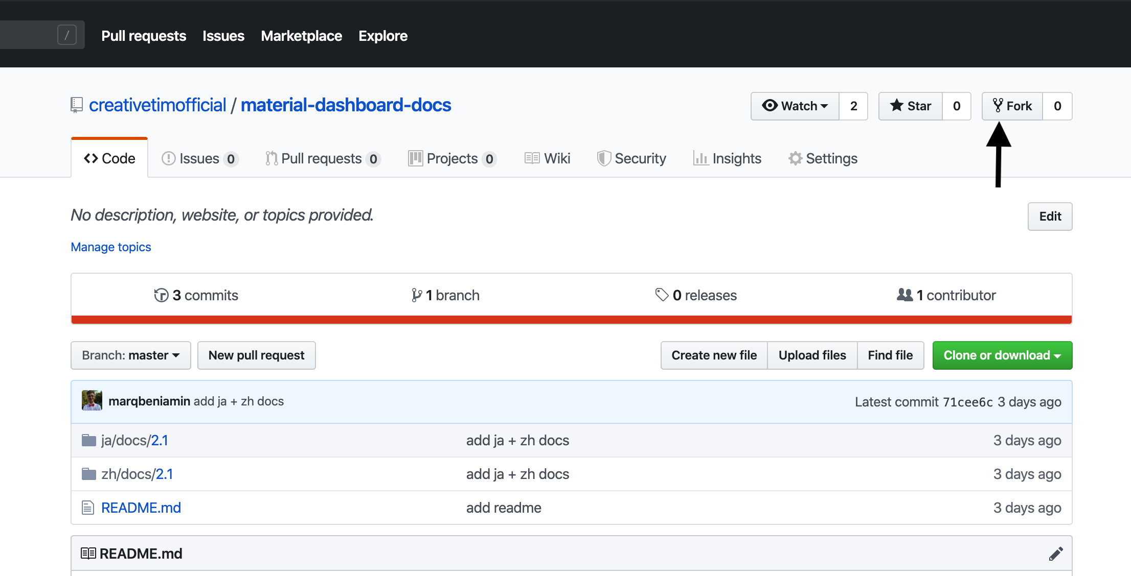
Task: Click the README.md file icon in list
Action: click(x=88, y=508)
